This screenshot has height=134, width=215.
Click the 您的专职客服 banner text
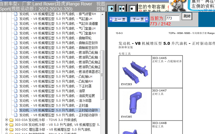[152, 6]
